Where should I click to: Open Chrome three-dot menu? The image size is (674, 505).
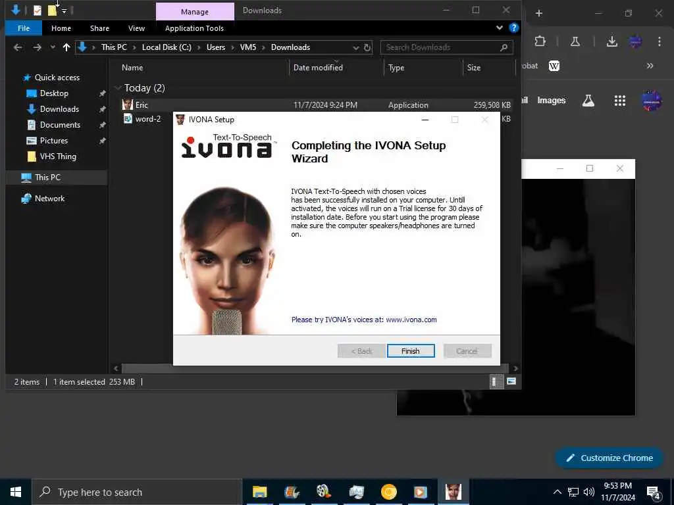659,41
